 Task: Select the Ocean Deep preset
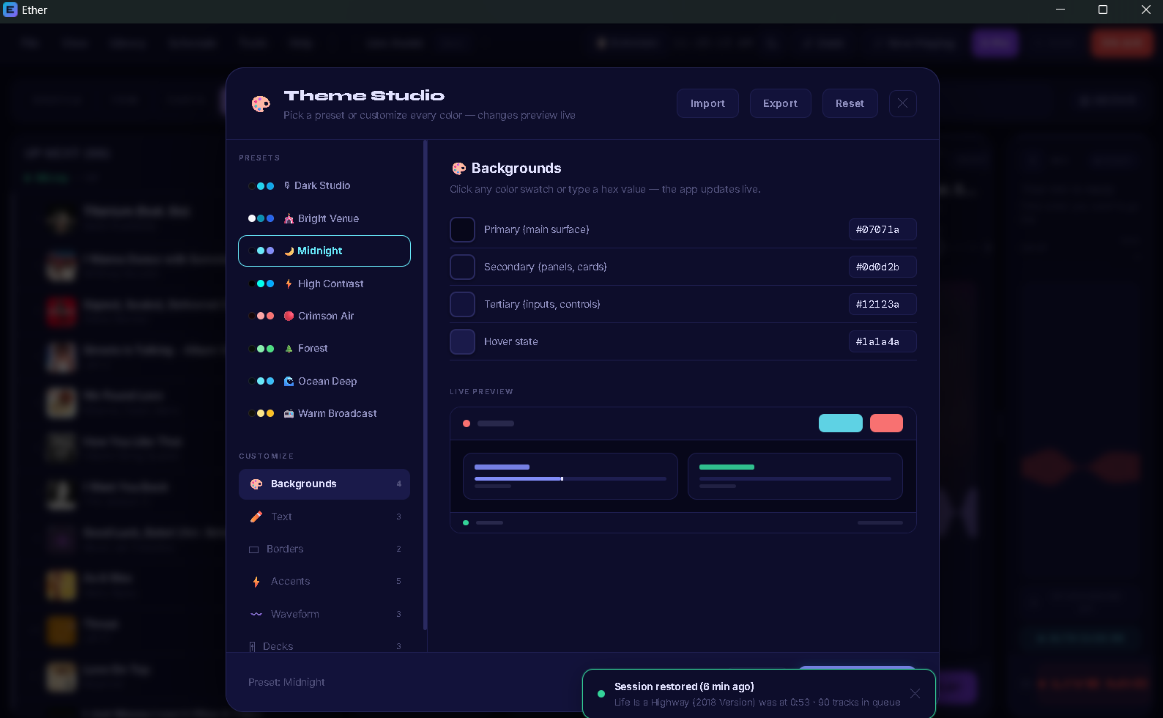point(324,381)
